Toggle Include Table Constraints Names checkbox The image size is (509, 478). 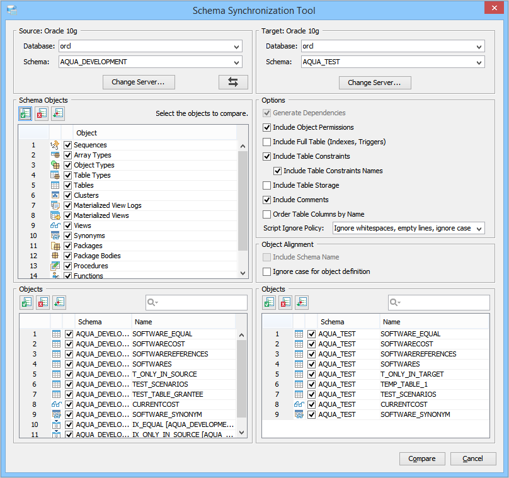[278, 171]
